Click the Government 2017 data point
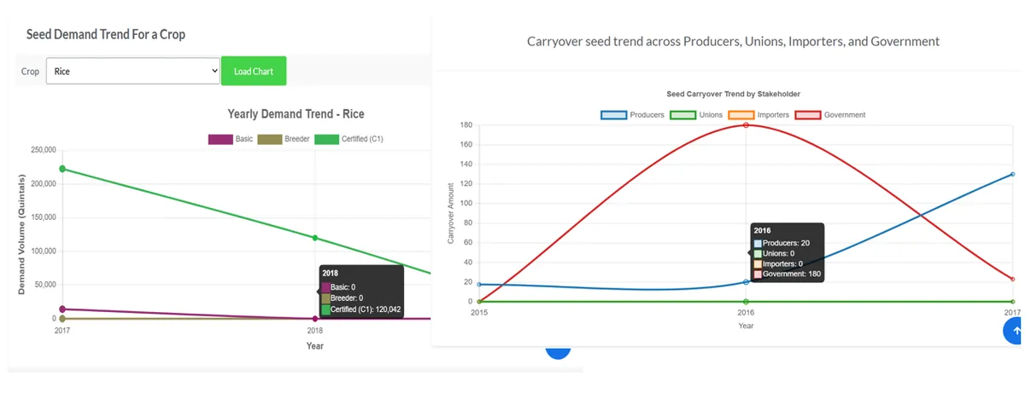This screenshot has width=1025, height=393. (x=1013, y=279)
